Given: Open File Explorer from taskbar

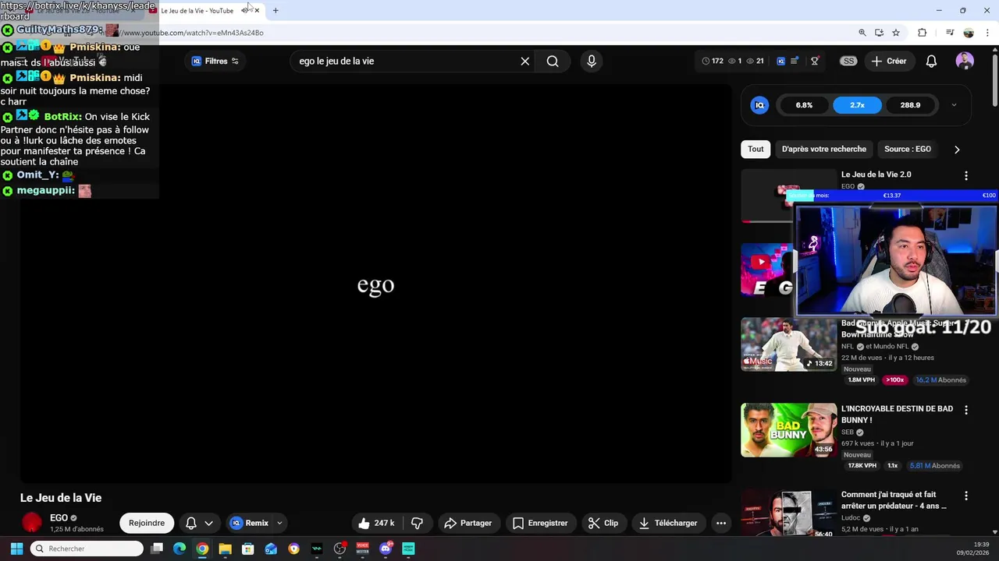Looking at the screenshot, I should [x=225, y=549].
